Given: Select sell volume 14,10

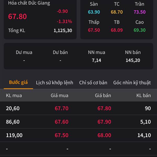Looking at the screenshot, I should coord(144,135).
